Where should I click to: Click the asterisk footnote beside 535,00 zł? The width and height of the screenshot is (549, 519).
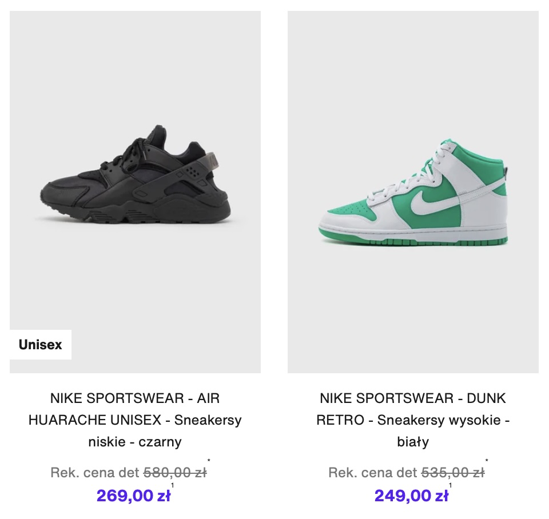[x=487, y=461]
